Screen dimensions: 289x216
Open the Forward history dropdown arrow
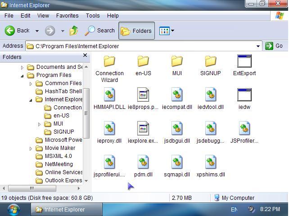63,31
